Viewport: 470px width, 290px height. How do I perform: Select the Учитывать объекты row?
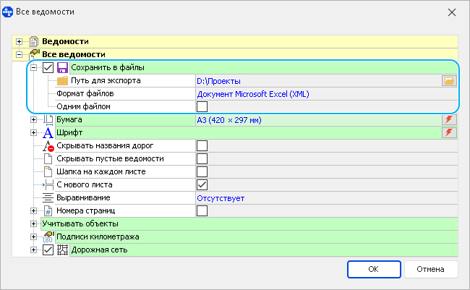(x=249, y=223)
